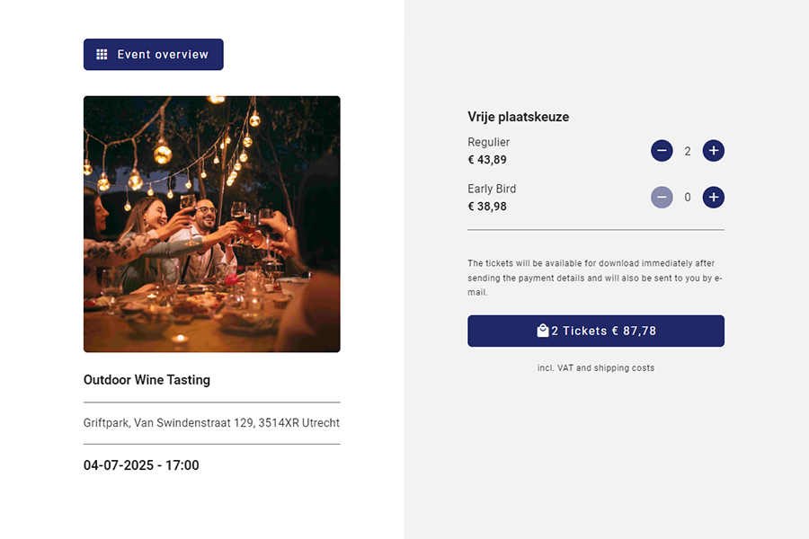The height and width of the screenshot is (539, 809).
Task: Click the 'incl. VAT and shipping costs' note
Action: [596, 368]
